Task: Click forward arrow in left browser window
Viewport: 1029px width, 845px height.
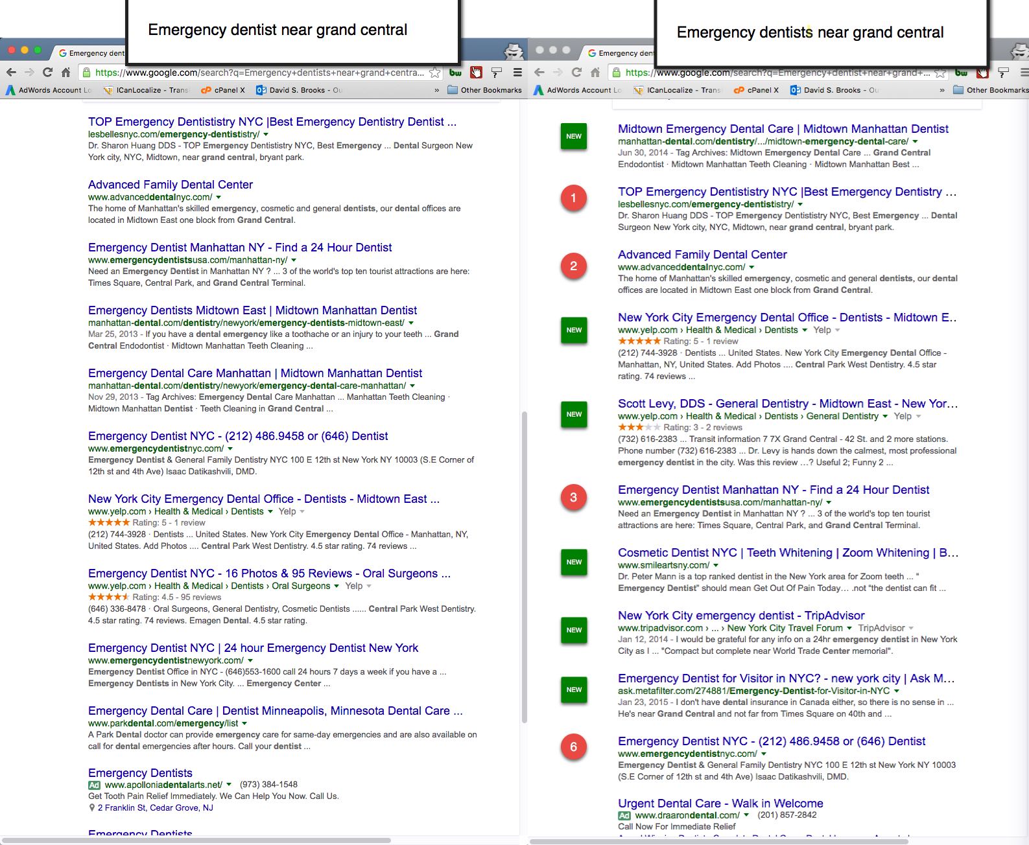Action: pyautogui.click(x=29, y=73)
